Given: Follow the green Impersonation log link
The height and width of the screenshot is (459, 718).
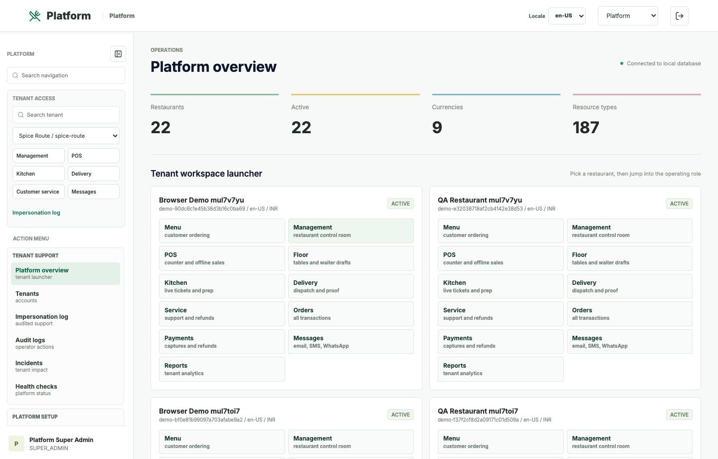Looking at the screenshot, I should click(36, 213).
